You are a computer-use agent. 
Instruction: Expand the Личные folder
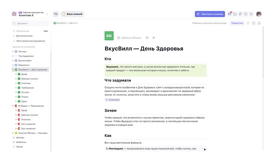coord(13,52)
